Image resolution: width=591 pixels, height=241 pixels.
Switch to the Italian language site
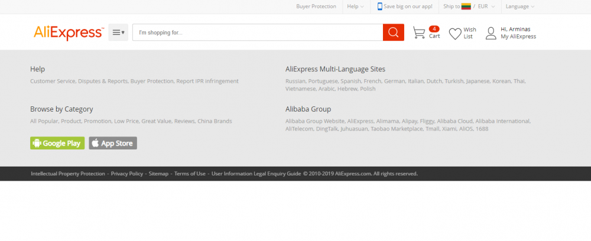pos(415,81)
